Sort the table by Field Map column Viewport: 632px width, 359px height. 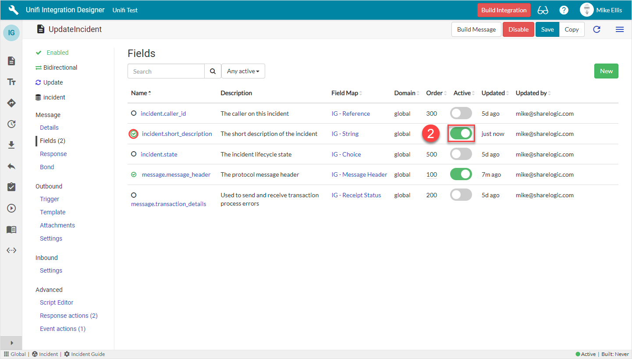click(346, 93)
